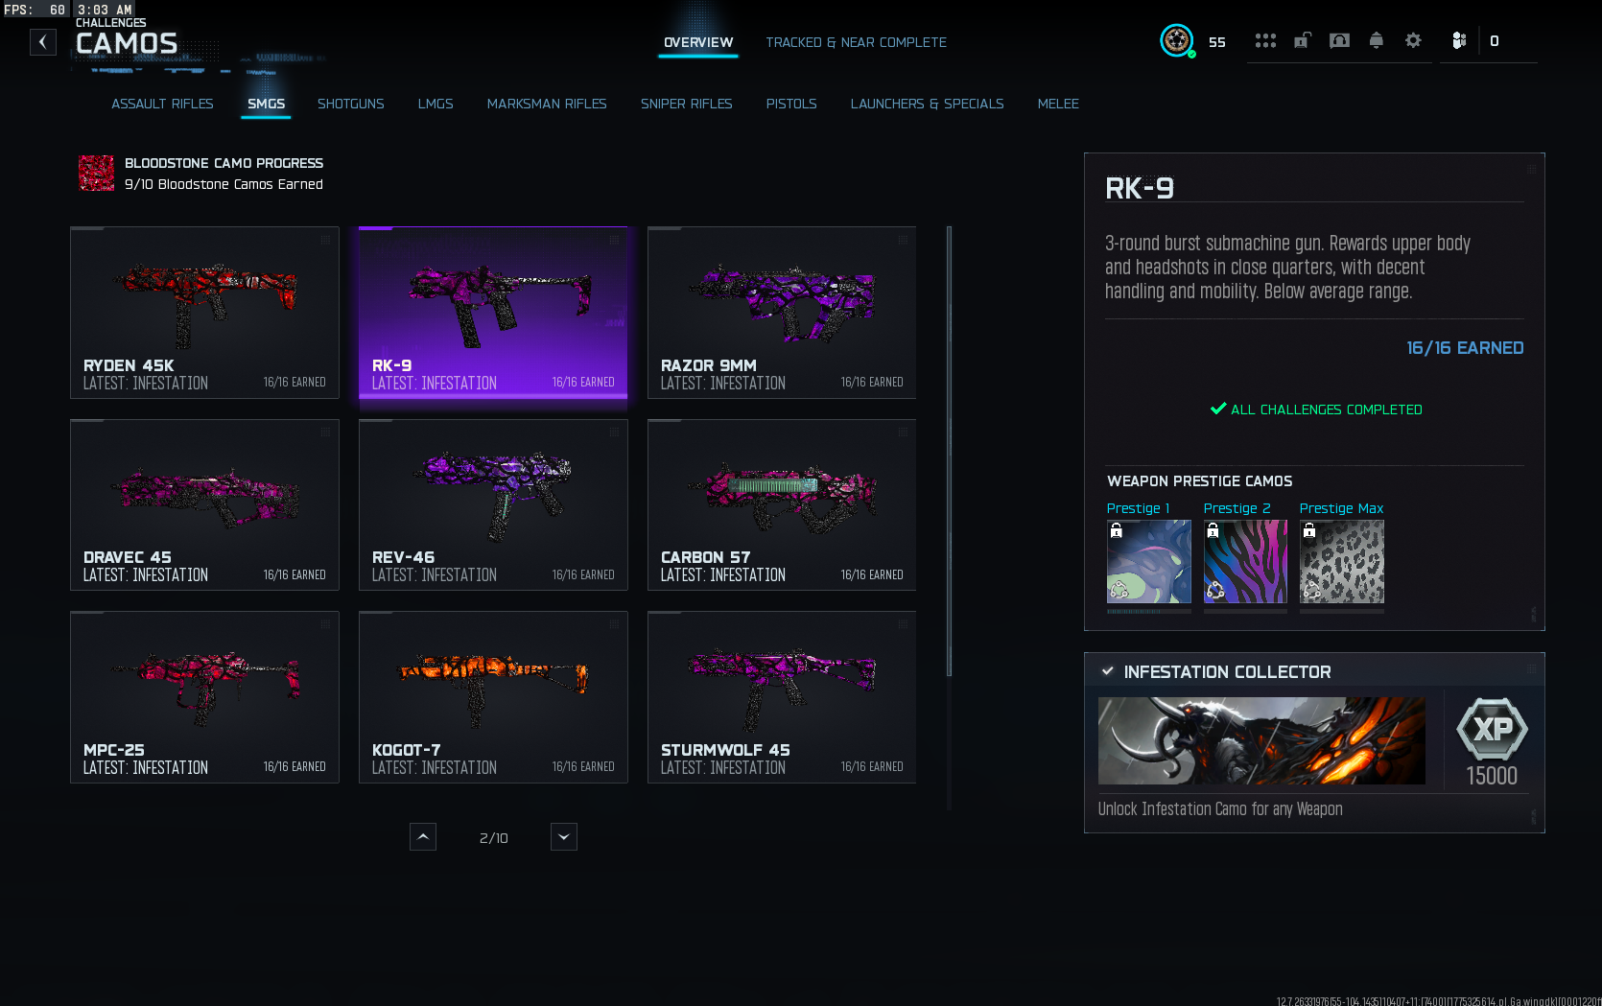Screen dimensions: 1602x1006
Task: Pick the Prestige Max leopard camo swatch
Action: pos(1342,562)
